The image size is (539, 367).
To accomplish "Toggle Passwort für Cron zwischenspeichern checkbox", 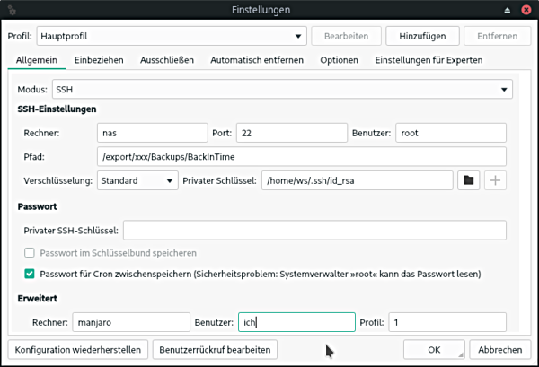I will [x=30, y=274].
